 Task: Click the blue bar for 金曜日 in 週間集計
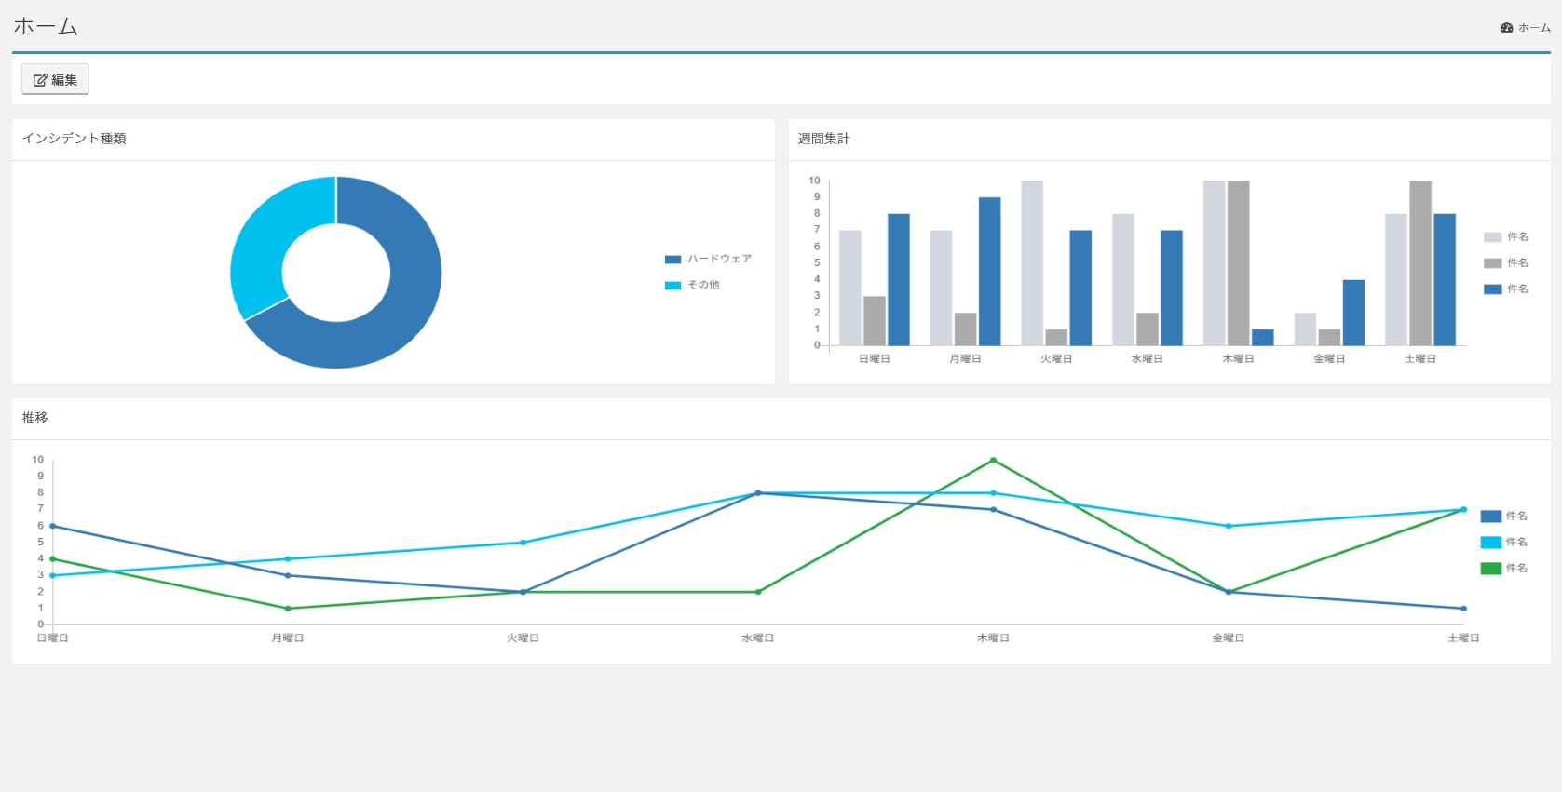click(1352, 313)
